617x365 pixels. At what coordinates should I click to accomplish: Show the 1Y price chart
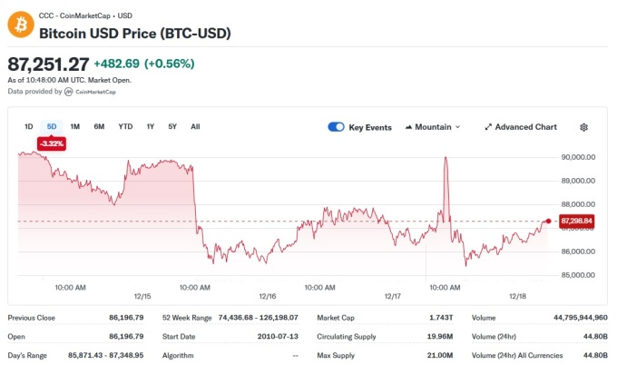point(151,126)
